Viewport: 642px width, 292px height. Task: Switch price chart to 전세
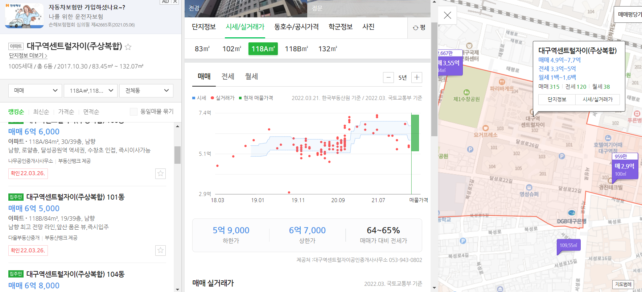point(228,76)
